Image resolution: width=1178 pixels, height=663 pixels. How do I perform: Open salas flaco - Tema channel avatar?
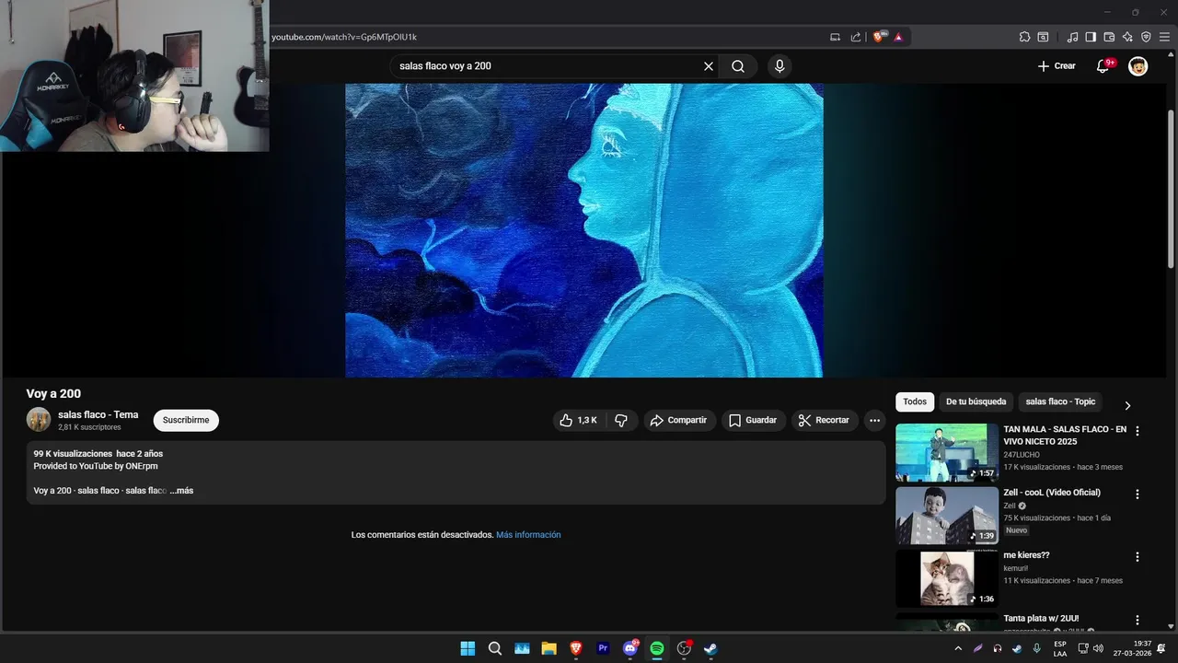coord(39,420)
